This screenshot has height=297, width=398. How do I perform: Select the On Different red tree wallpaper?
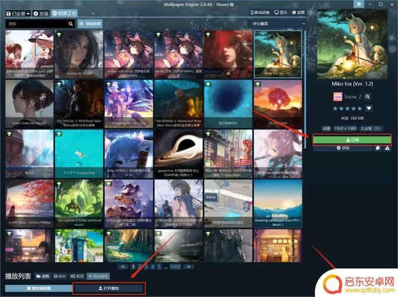[278, 104]
